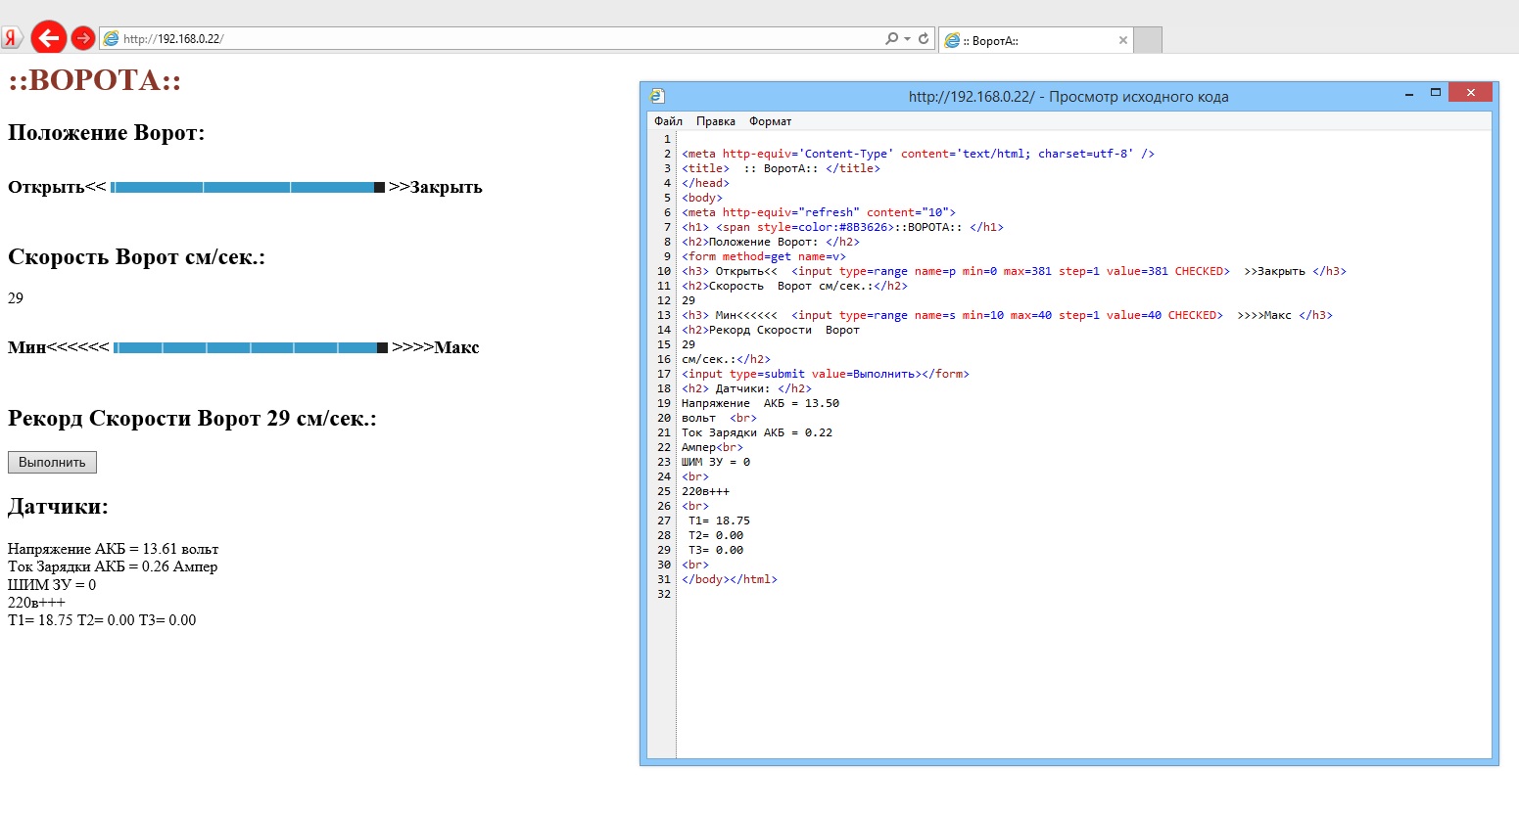Click the address bar URL field
Image resolution: width=1519 pixels, height=815 pixels.
pos(490,38)
